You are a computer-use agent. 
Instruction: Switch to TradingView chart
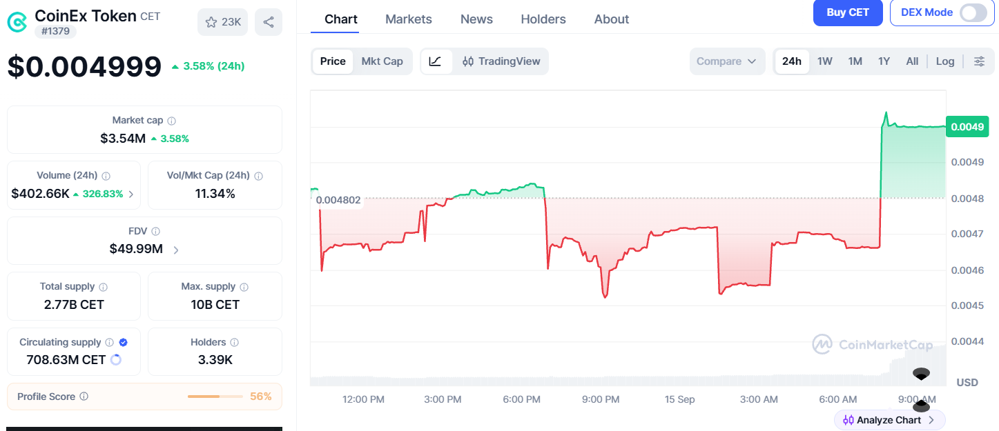pos(501,61)
